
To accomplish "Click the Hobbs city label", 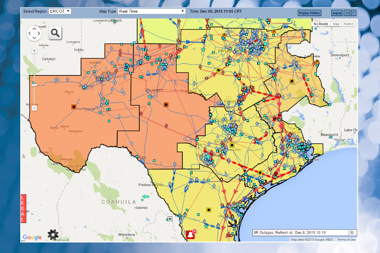I will pyautogui.click(x=79, y=50).
